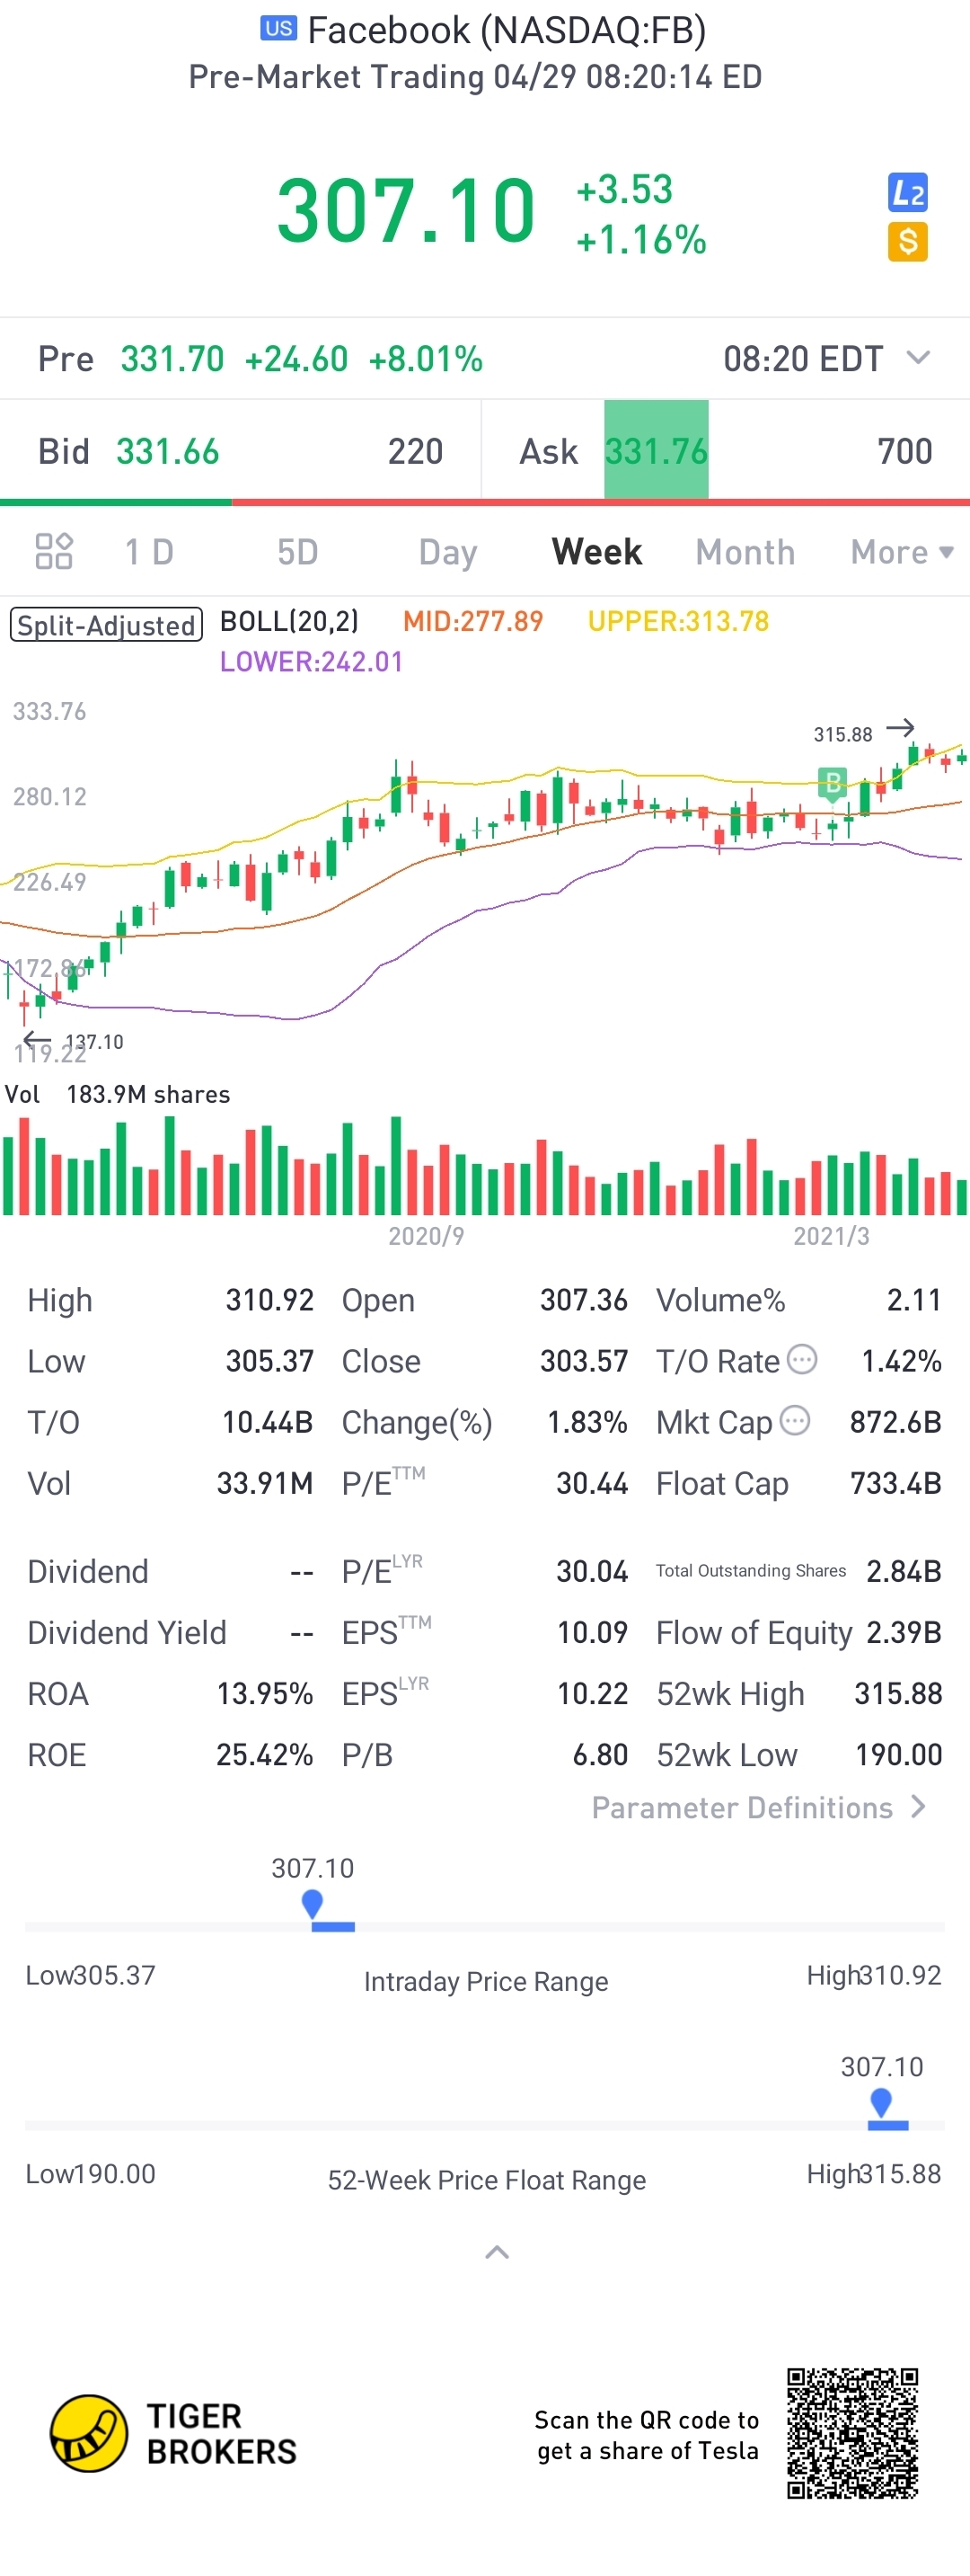Expand the 08:20 EDT pre-market dropdown

918,358
